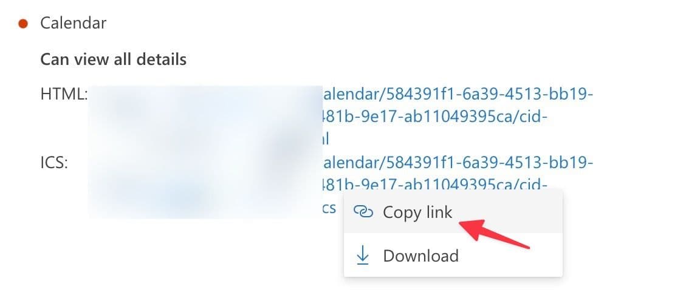Click the ICS: label

pos(54,163)
